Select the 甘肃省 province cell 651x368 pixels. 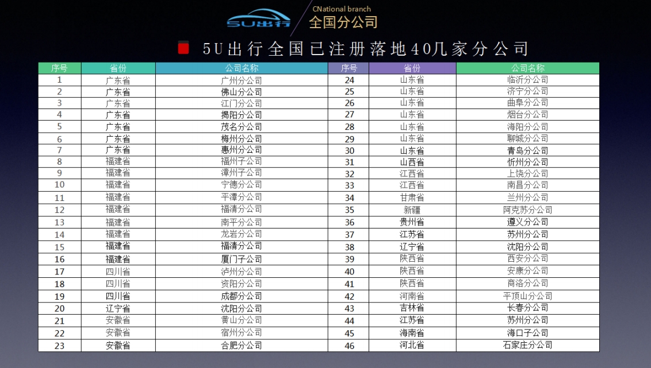point(412,197)
